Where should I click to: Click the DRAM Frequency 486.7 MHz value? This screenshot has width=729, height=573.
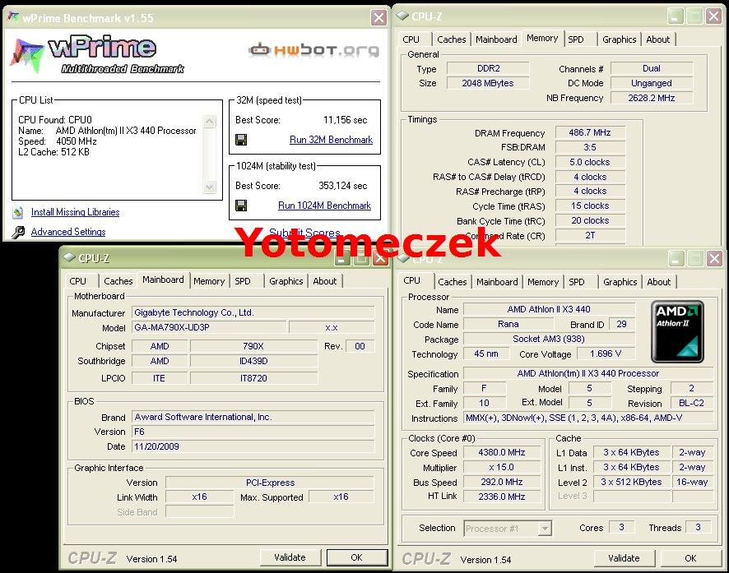click(x=589, y=132)
